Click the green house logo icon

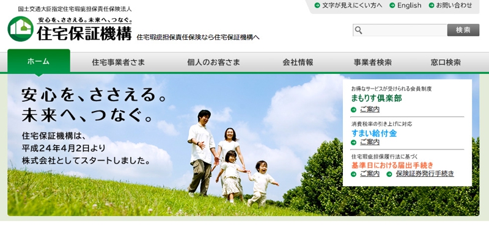pos(21,29)
